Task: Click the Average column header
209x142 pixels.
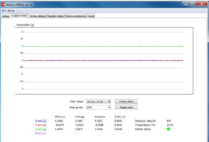Action: (80, 117)
